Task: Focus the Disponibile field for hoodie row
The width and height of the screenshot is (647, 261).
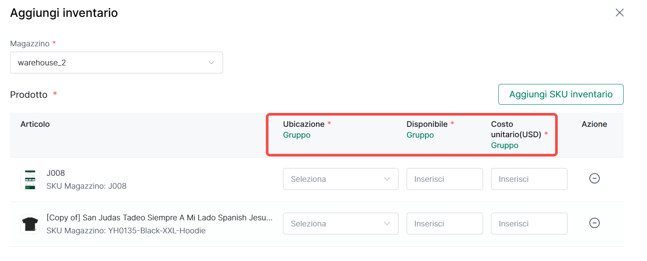Action: point(444,223)
